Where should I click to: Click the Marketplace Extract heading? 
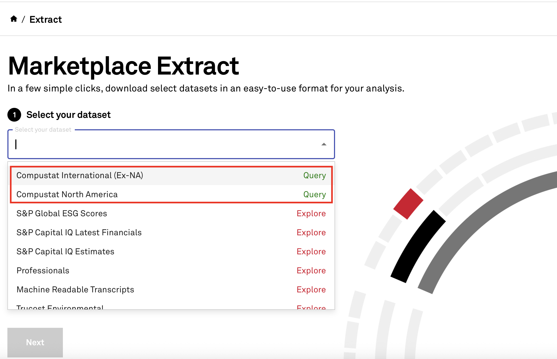124,66
